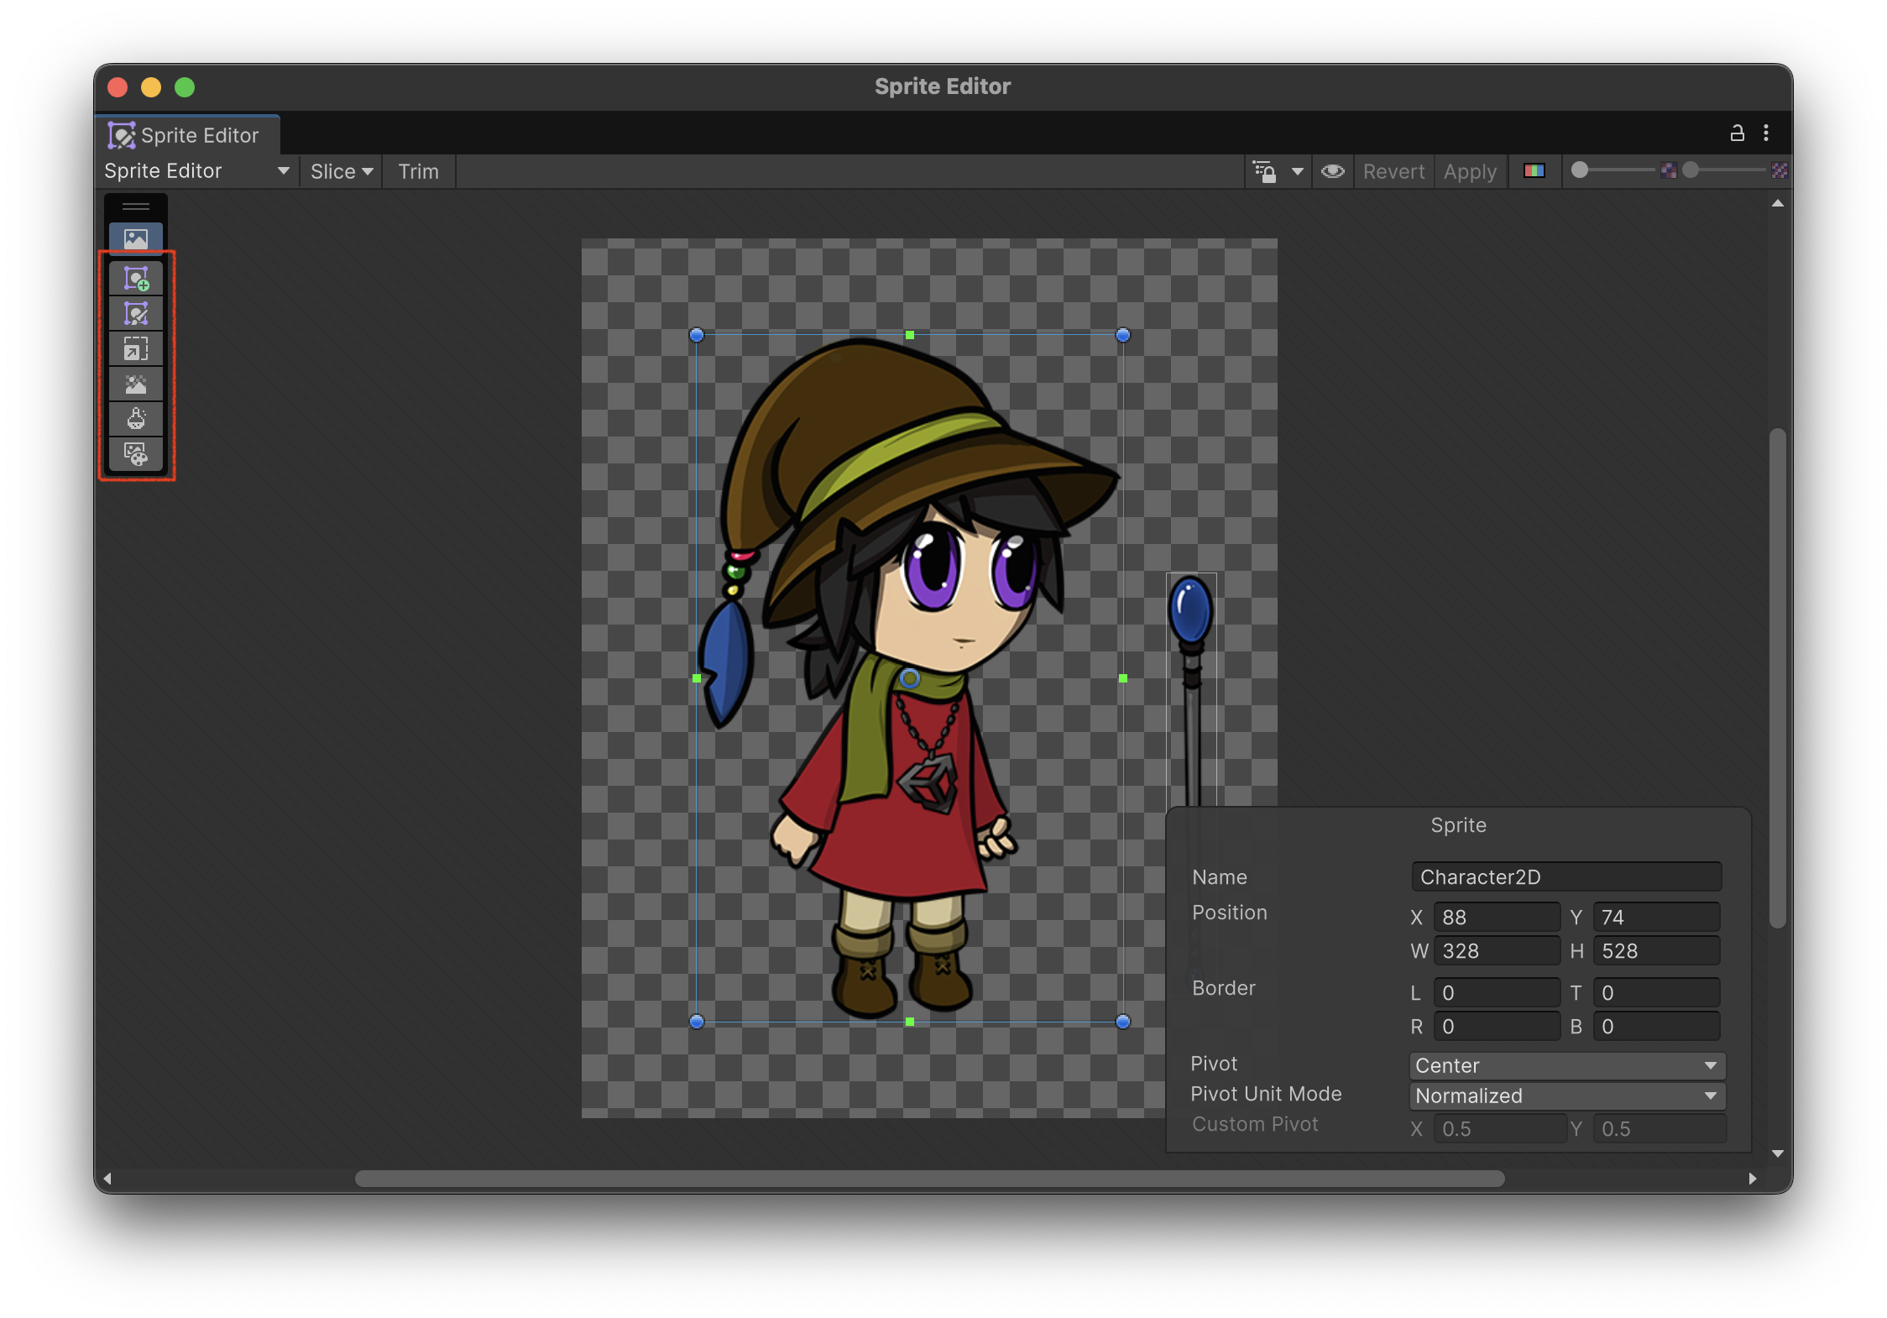Click the Border B field
1887x1318 pixels.
click(1657, 1027)
